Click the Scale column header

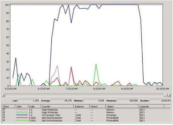pyautogui.click(x=34, y=106)
